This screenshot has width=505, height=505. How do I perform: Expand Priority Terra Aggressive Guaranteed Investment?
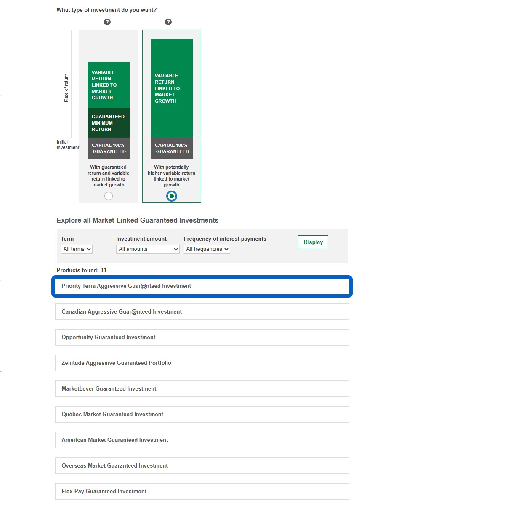coord(202,286)
